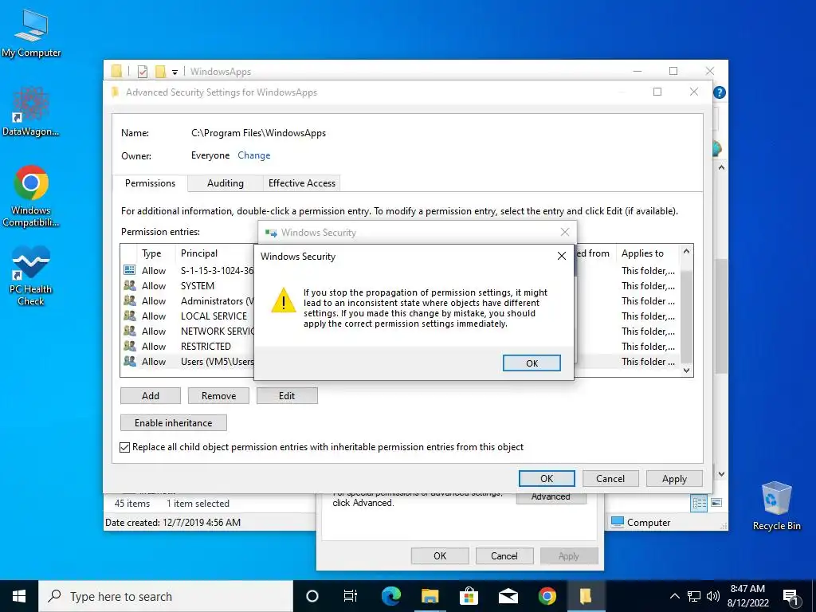The image size is (816, 612).
Task: Click the user group icon beside SYSTEM
Action: coord(130,286)
